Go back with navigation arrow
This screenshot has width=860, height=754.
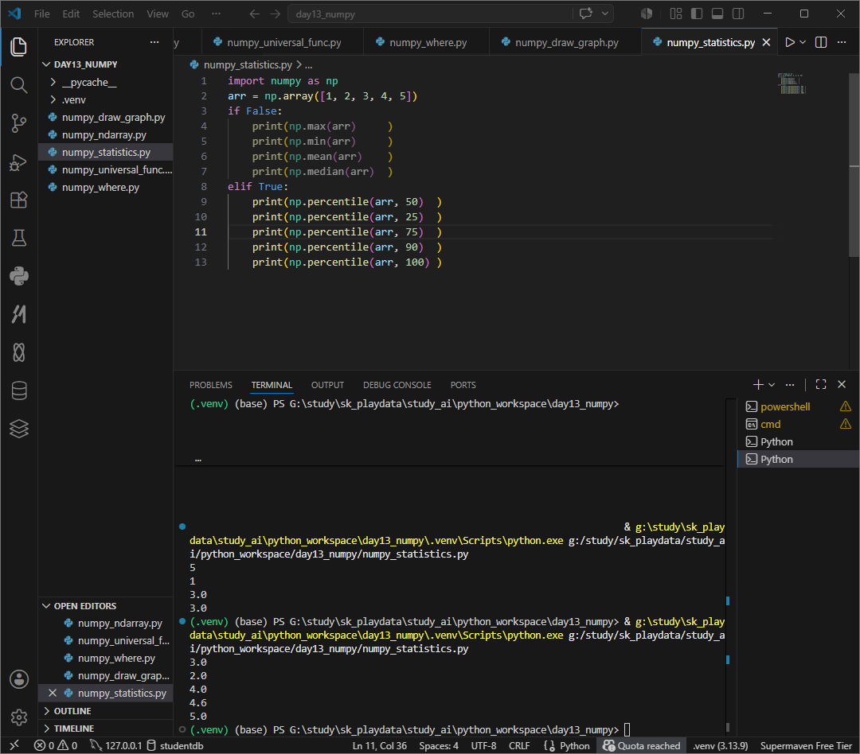tap(255, 14)
